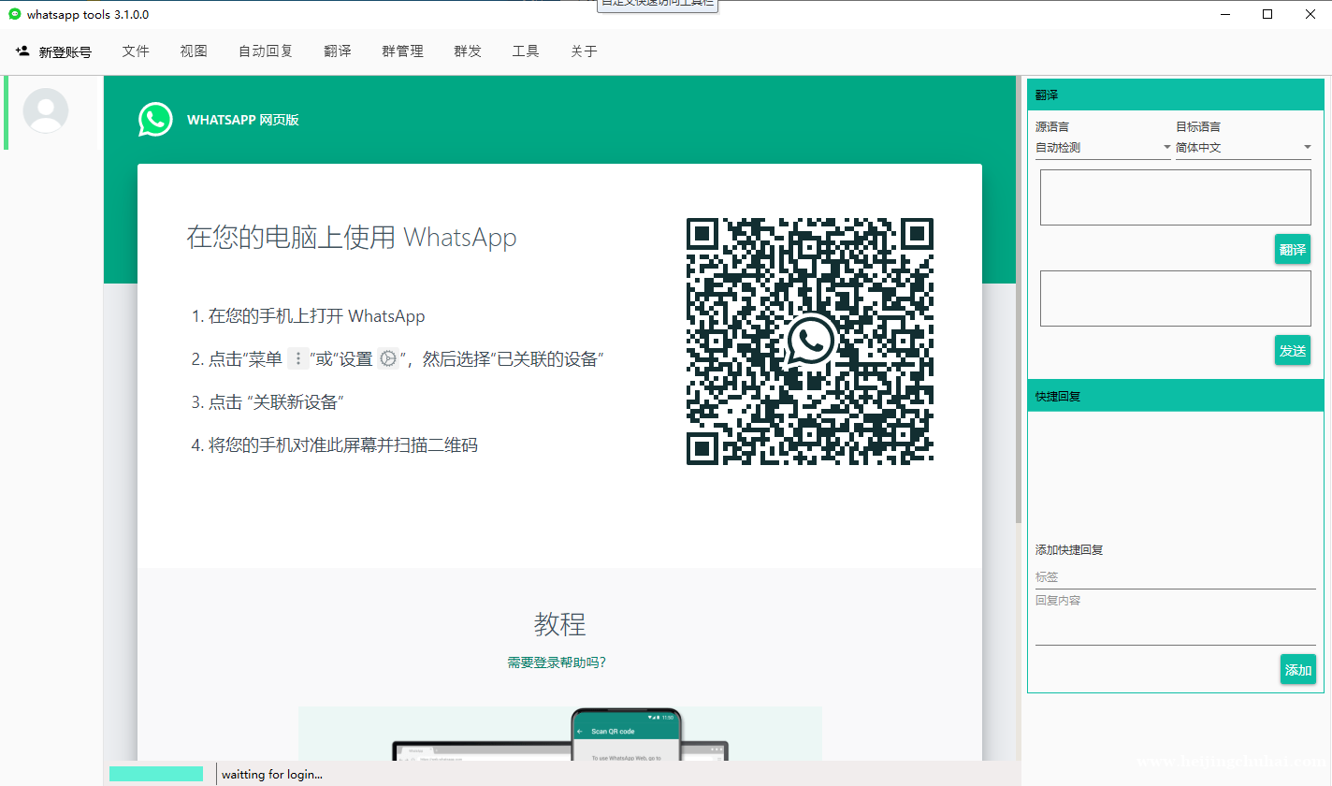Click the whatsapp tools title bar icon
Viewport: 1332px width, 786px height.
15,14
